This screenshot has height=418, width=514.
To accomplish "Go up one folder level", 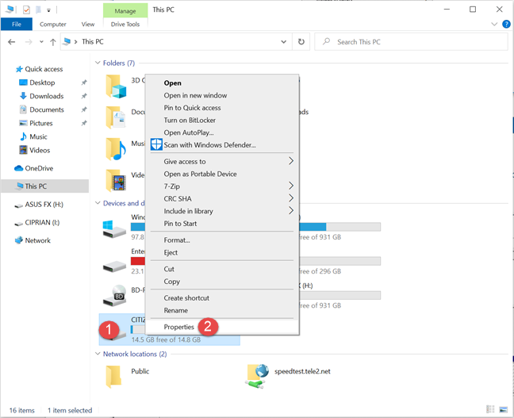I will (53, 42).
